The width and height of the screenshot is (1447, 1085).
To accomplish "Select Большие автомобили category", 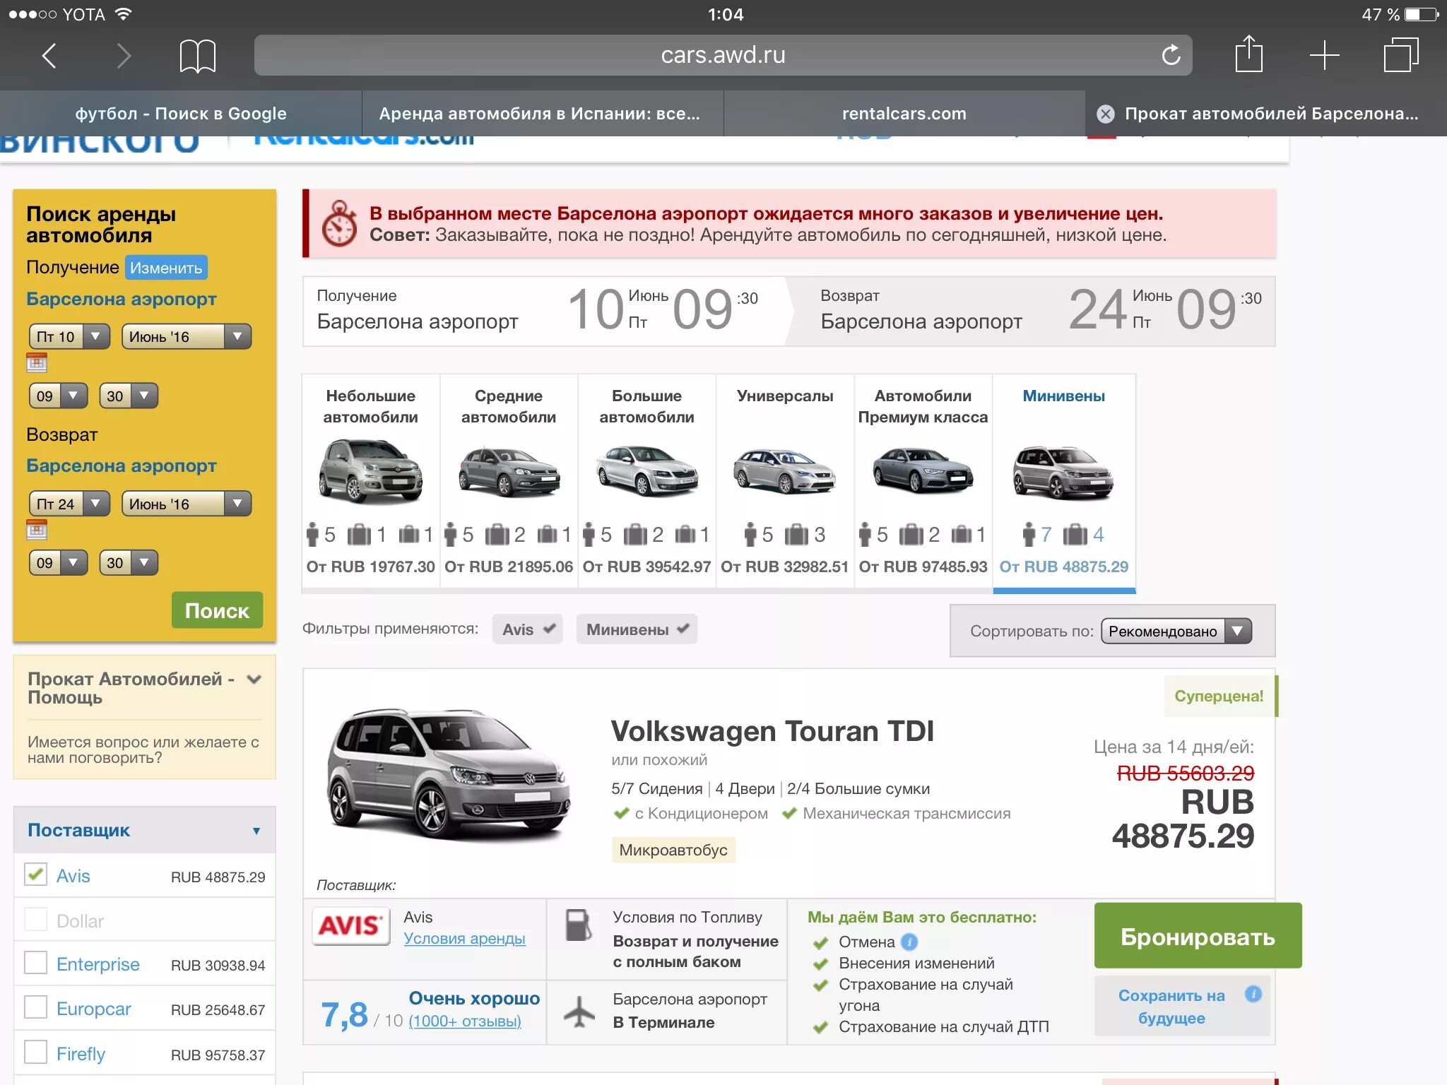I will [x=647, y=483].
